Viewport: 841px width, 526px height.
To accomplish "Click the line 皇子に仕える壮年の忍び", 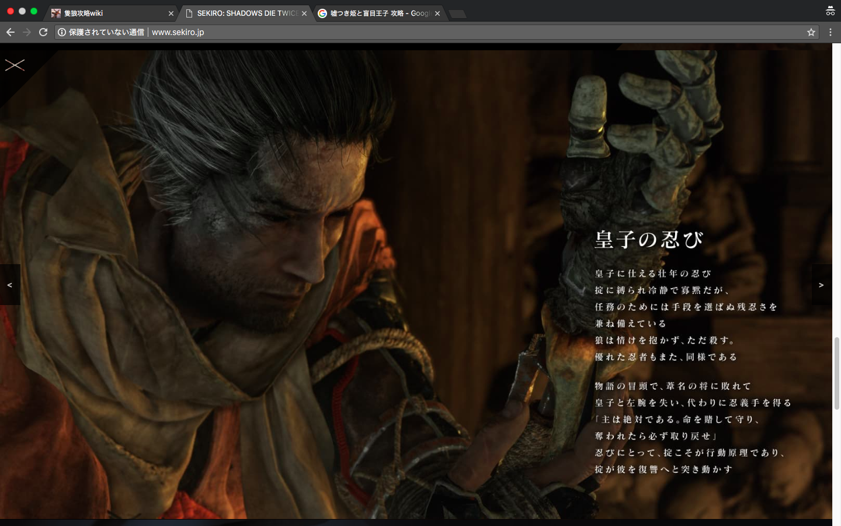I will pos(653,274).
